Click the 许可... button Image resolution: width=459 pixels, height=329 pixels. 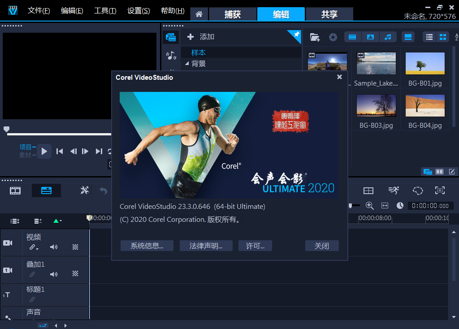(x=255, y=246)
